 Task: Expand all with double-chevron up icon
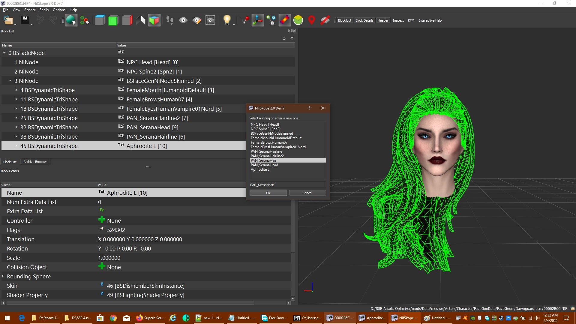292,38
